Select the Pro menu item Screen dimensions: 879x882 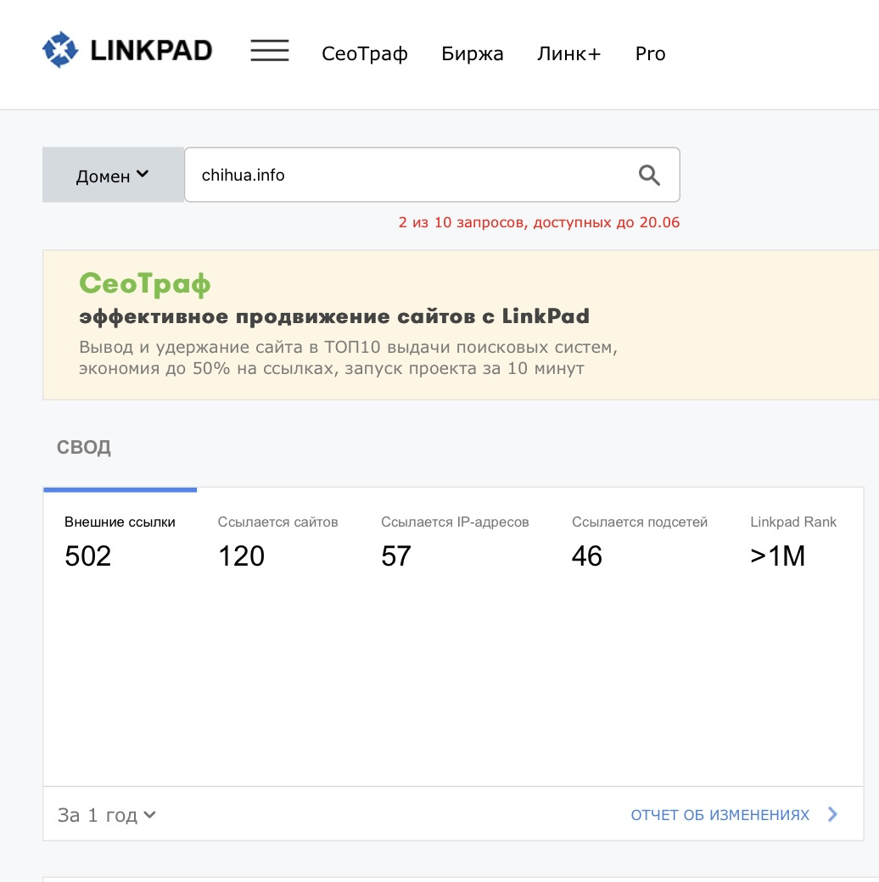(650, 53)
